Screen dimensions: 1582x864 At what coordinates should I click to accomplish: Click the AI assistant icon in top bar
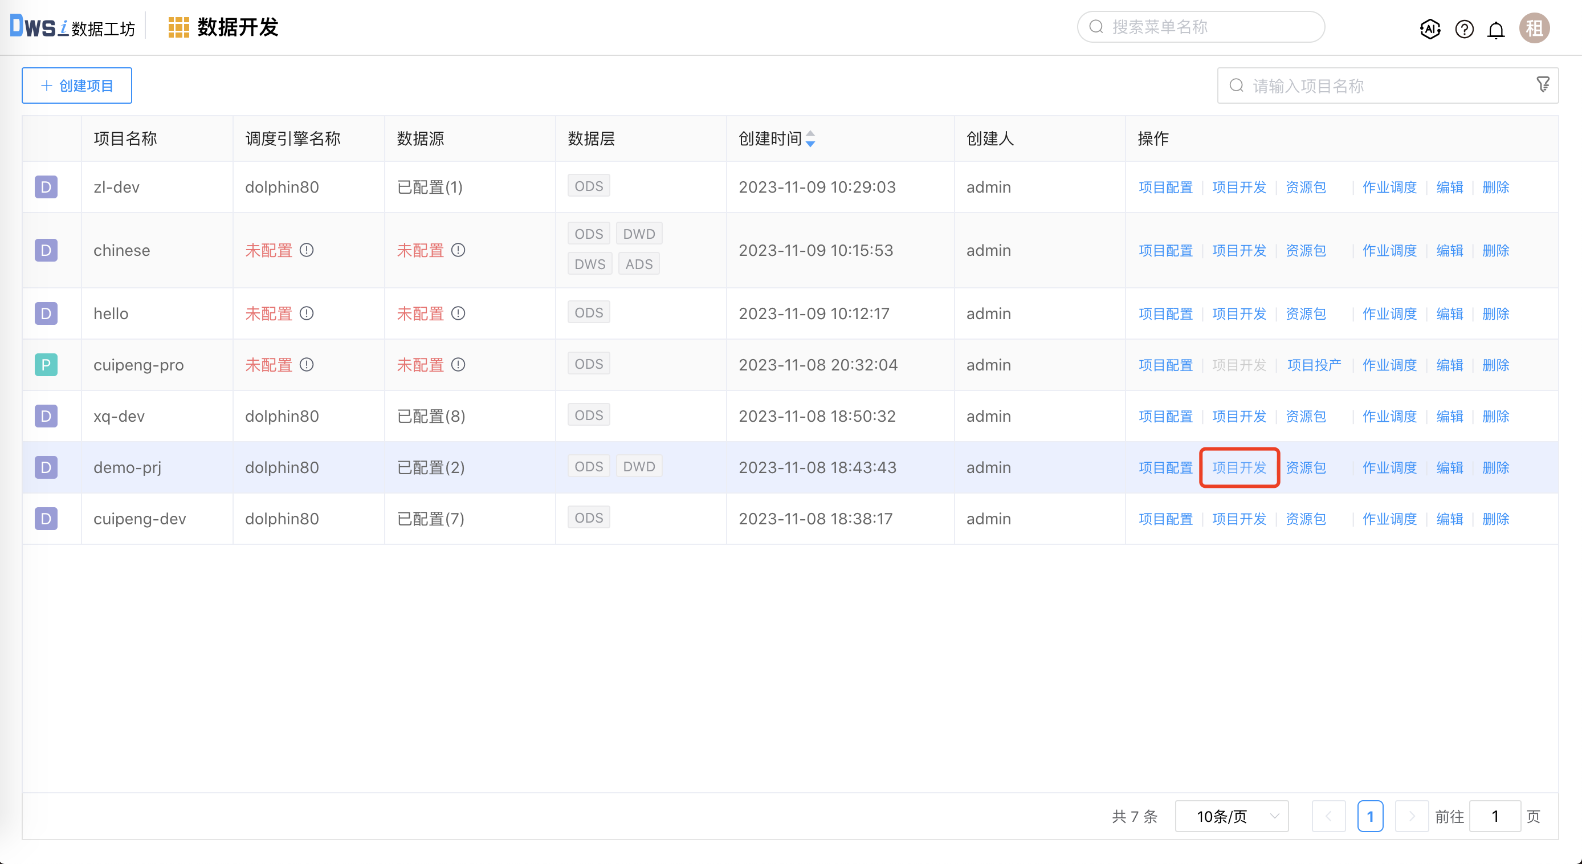pos(1430,29)
